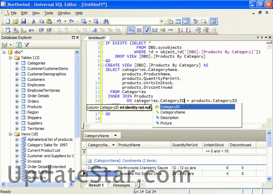Save the current query file

click(x=23, y=21)
